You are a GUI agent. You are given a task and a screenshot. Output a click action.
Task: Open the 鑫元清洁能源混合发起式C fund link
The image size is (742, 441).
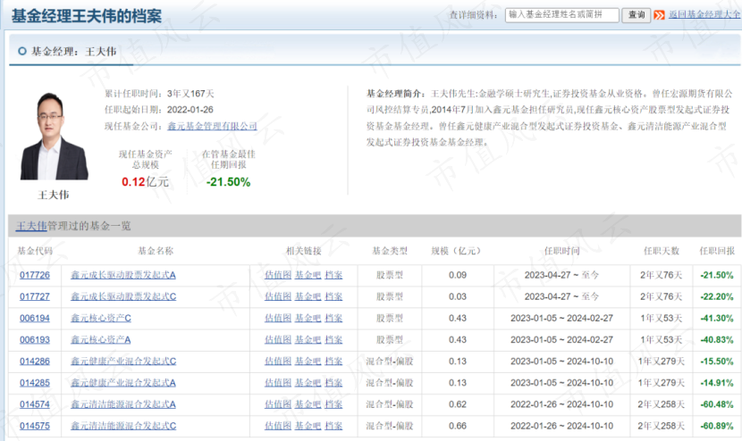[123, 426]
